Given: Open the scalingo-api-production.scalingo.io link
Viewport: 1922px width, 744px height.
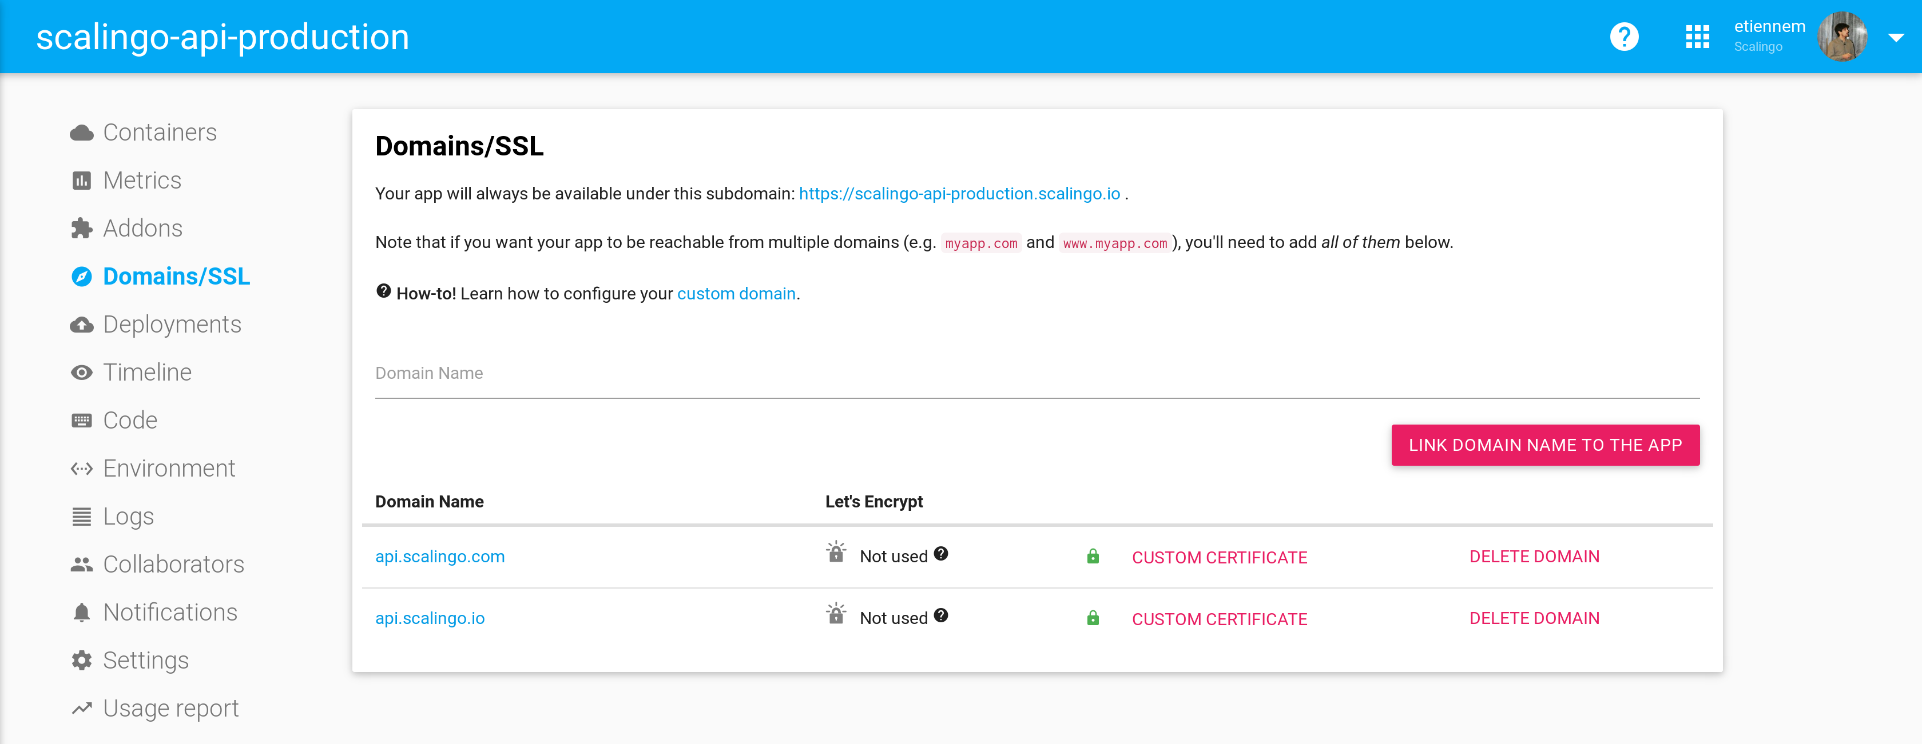Looking at the screenshot, I should [x=959, y=194].
